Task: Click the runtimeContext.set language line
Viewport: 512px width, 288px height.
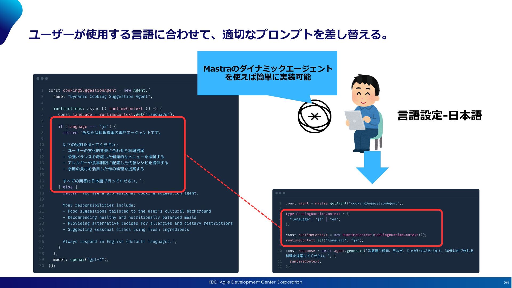Action: click(x=324, y=240)
